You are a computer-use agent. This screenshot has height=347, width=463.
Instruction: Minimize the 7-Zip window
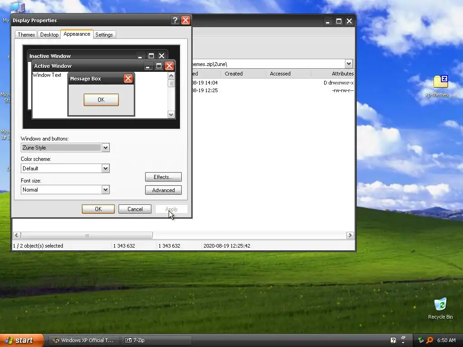327,21
